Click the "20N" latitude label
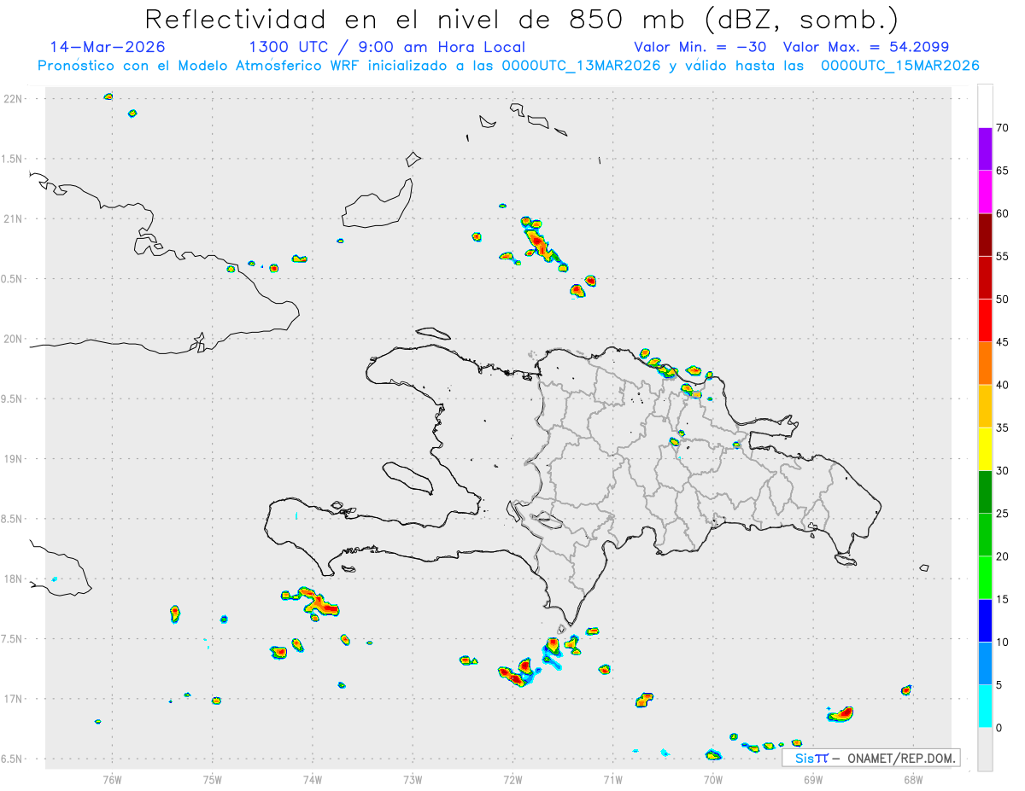 pos(13,339)
